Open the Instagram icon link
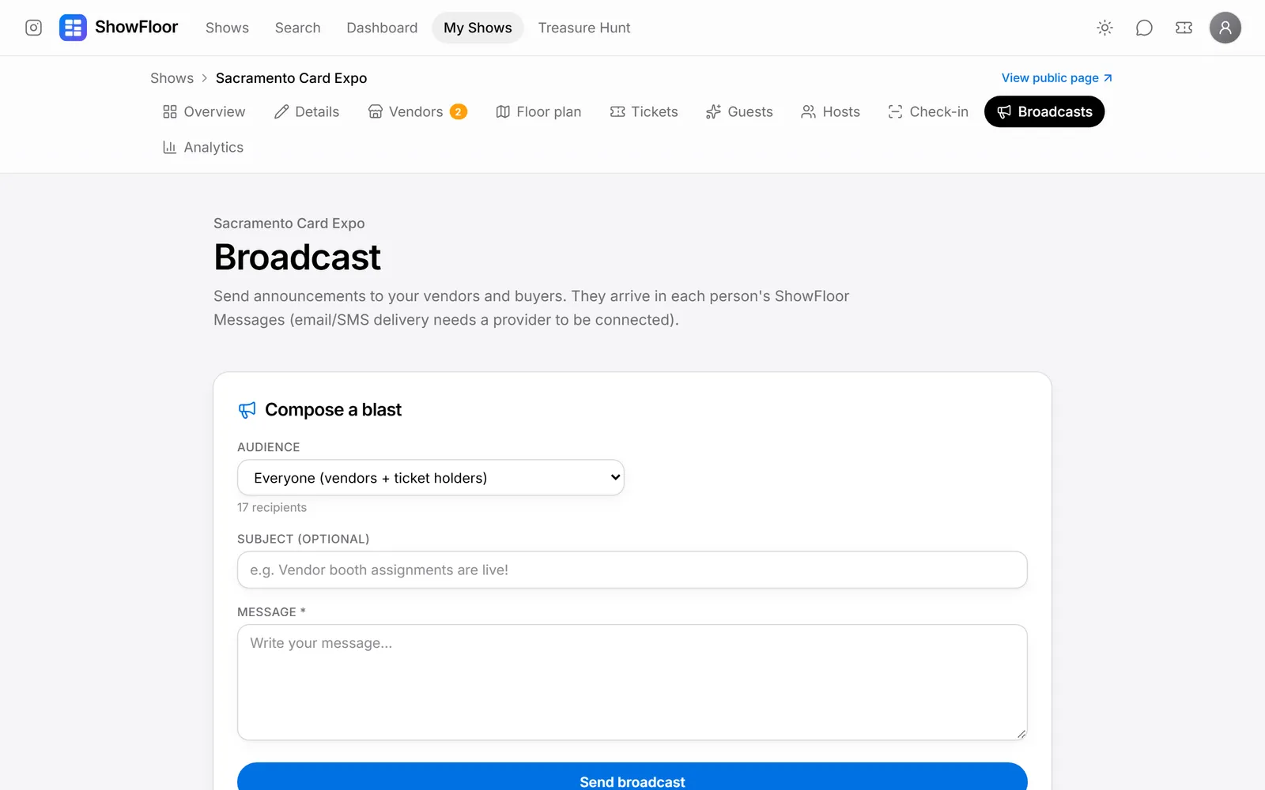The height and width of the screenshot is (790, 1265). [x=33, y=28]
